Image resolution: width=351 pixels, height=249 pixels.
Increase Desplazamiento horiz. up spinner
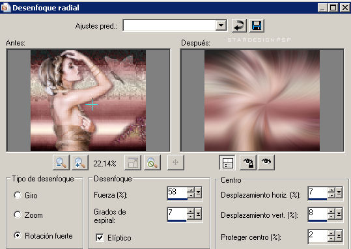pyautogui.click(x=331, y=190)
